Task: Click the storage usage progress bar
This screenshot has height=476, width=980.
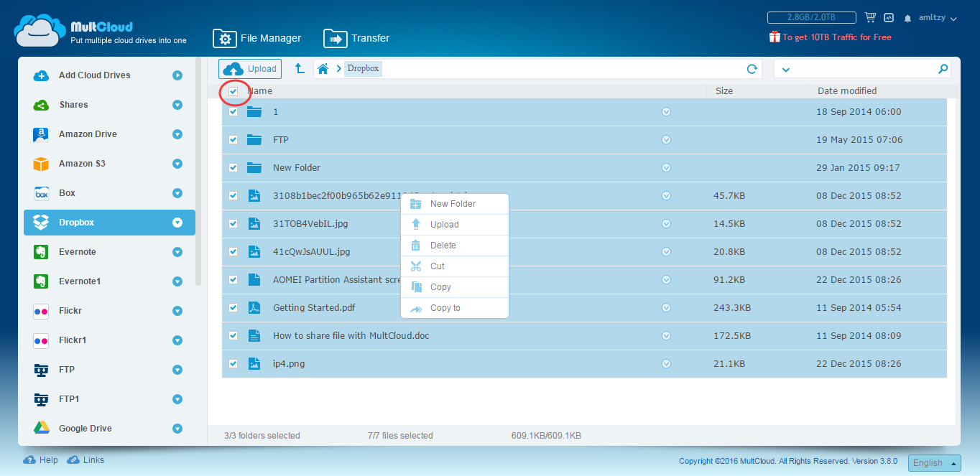Action: coord(811,17)
